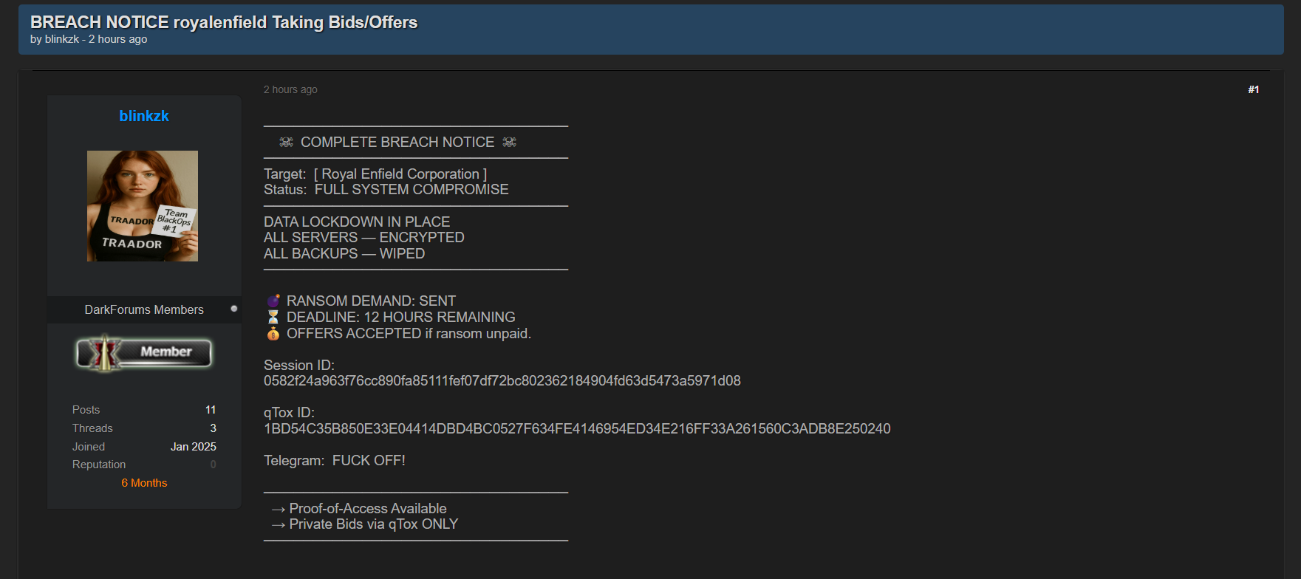Open blinkzk username profile link
Screen dimensions: 1301x579
coord(144,116)
